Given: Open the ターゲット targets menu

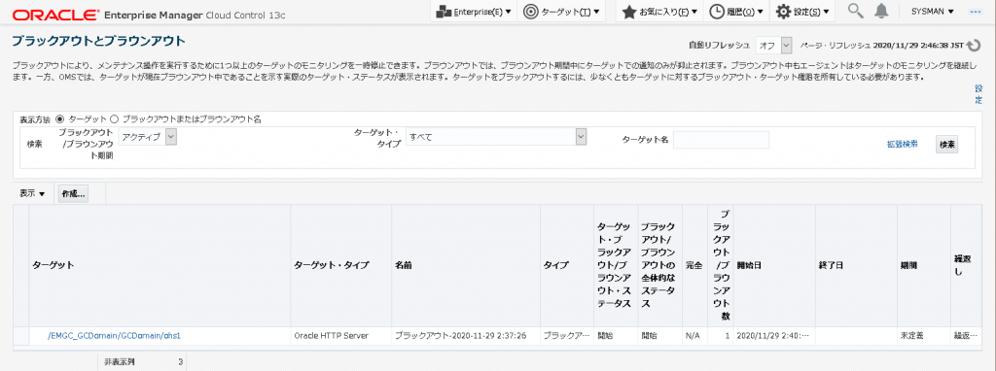Looking at the screenshot, I should point(561,12).
